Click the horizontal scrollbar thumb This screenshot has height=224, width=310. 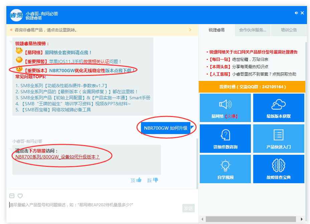(251, 219)
